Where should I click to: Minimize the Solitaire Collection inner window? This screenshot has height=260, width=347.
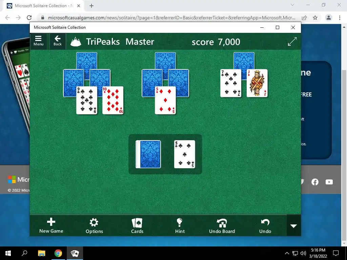coord(262,27)
